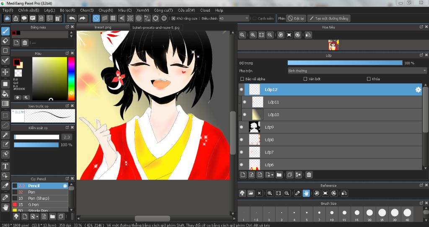This screenshot has height=227, width=429.
Task: Enable concentric circle snap
Action: pyautogui.click(x=139, y=18)
